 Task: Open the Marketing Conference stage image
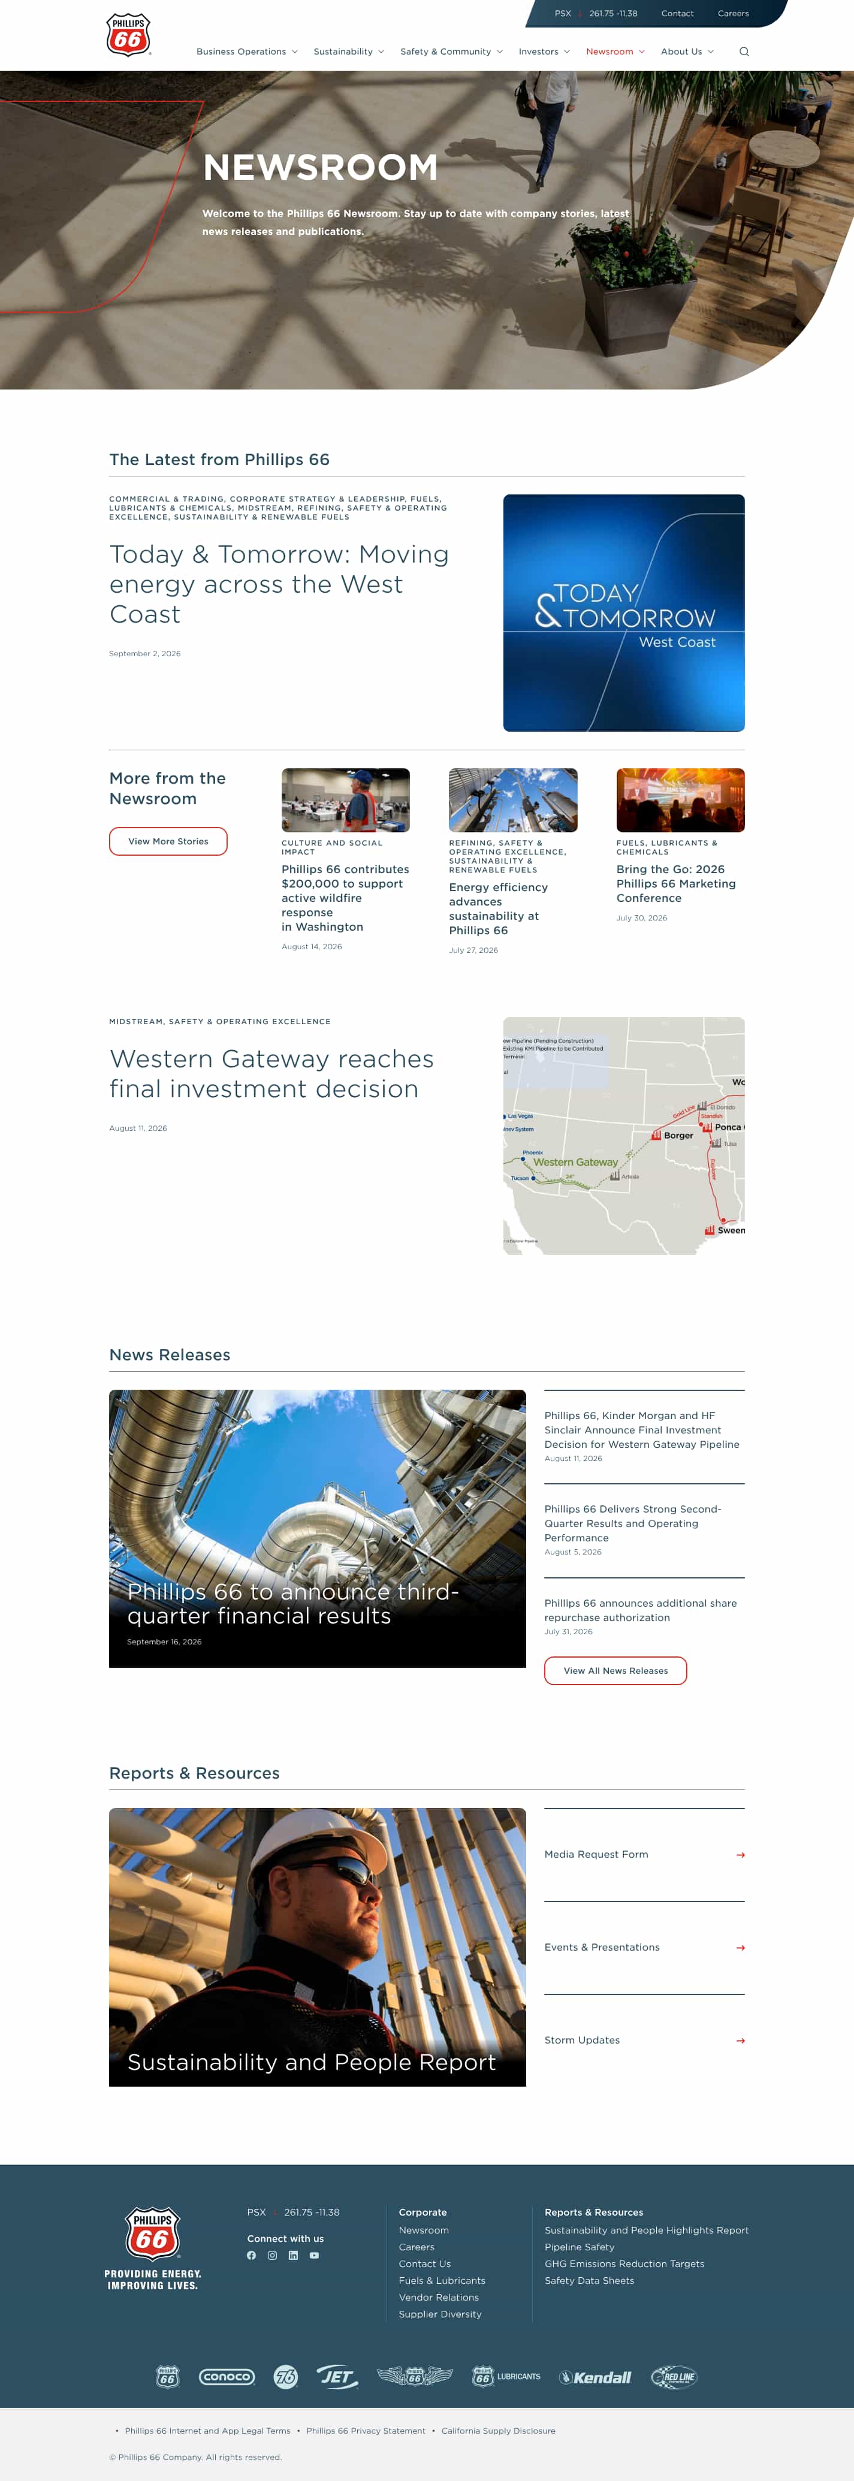[681, 801]
